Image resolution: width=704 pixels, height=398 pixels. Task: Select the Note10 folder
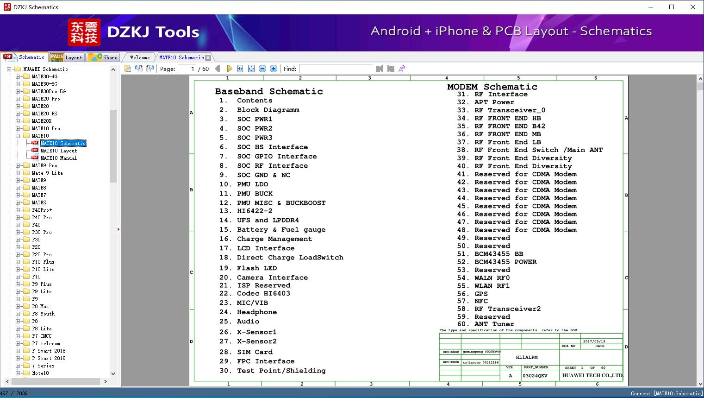click(x=40, y=373)
